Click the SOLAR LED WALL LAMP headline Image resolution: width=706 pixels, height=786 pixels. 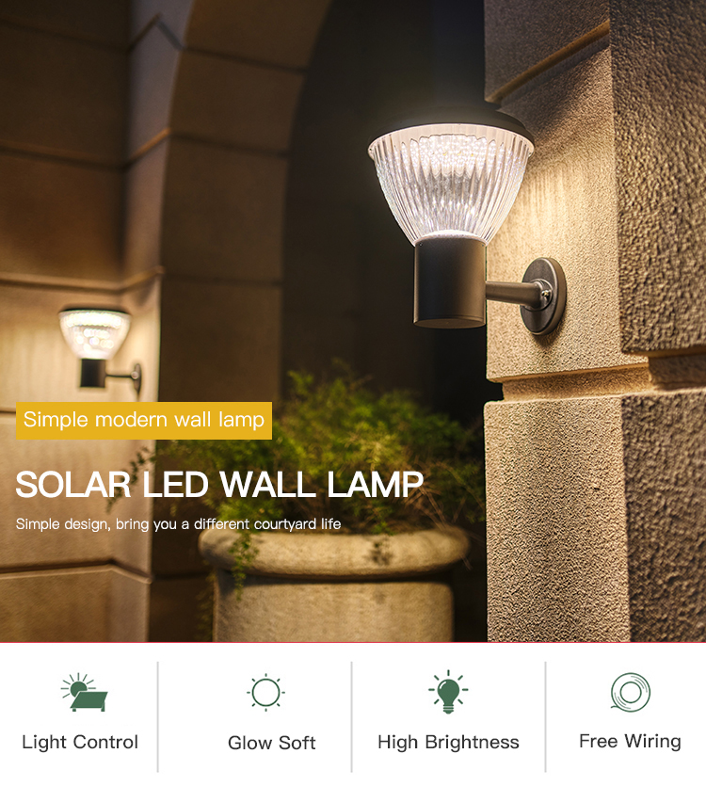point(219,485)
